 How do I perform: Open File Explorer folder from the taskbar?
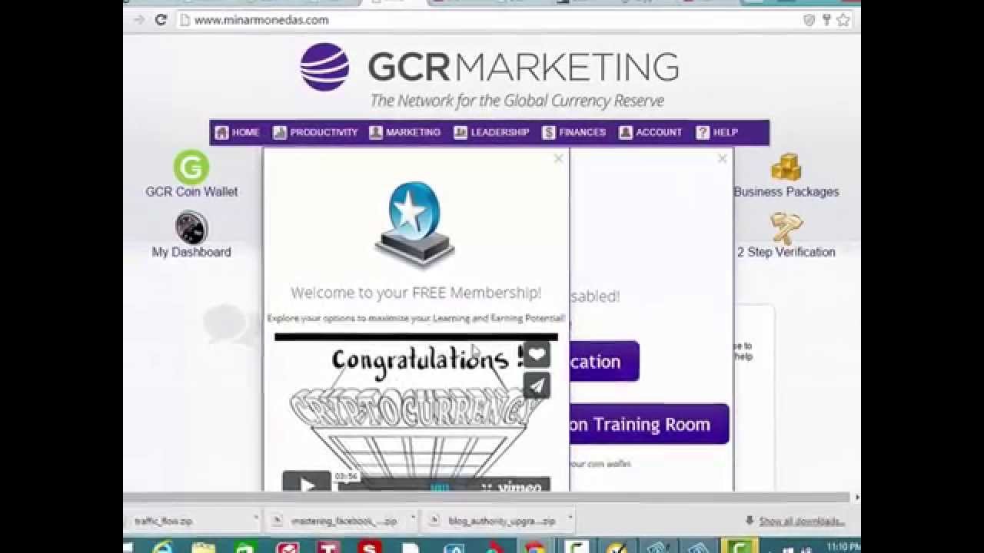coord(204,547)
